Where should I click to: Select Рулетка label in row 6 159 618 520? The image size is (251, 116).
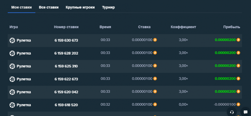click(x=24, y=105)
